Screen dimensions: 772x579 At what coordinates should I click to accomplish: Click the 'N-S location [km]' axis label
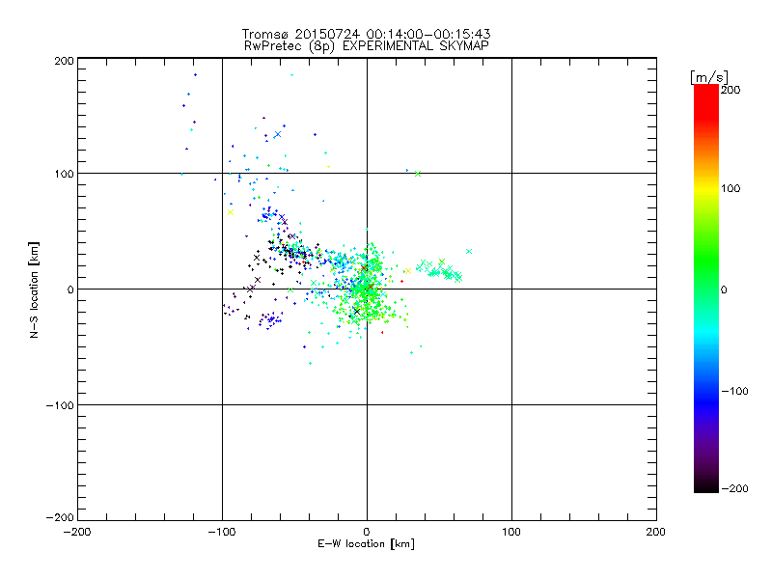pyautogui.click(x=34, y=289)
